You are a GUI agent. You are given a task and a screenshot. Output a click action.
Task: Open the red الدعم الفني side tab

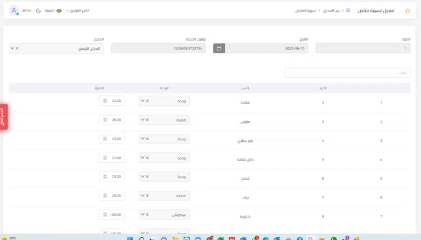click(3, 117)
